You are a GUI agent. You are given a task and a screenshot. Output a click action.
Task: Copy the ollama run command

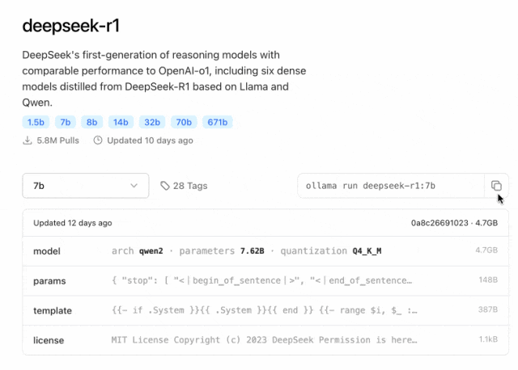coord(496,186)
